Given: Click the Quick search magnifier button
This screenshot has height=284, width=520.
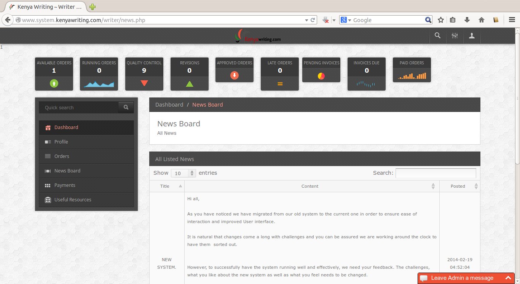Looking at the screenshot, I should point(126,108).
